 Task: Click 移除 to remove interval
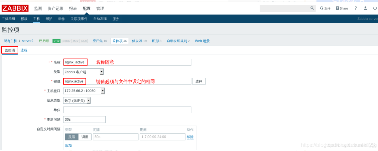tap(190, 137)
